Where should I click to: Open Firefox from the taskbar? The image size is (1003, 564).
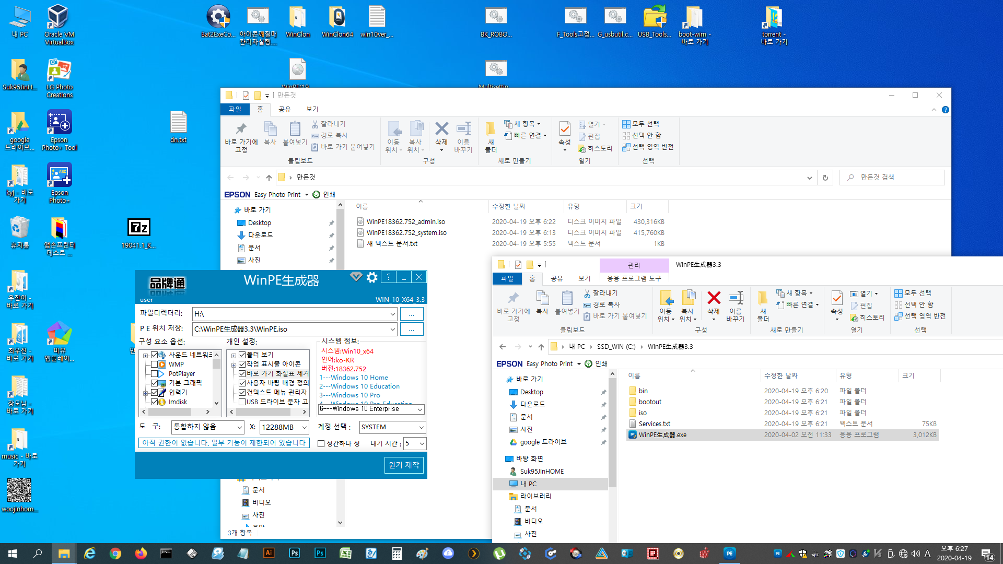[141, 554]
